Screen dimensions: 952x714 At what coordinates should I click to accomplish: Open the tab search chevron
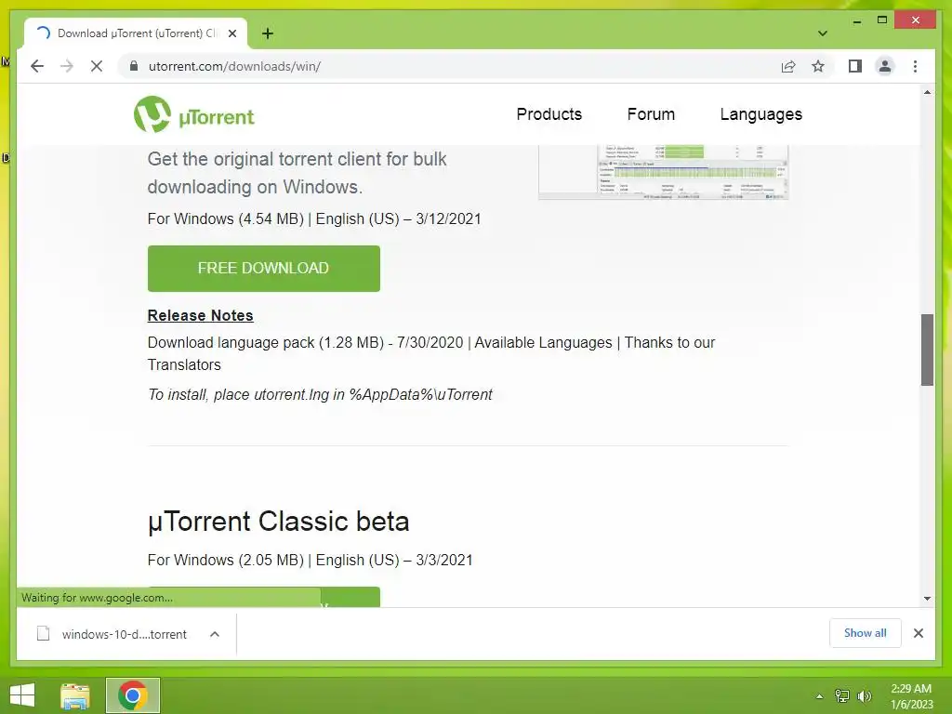click(822, 33)
